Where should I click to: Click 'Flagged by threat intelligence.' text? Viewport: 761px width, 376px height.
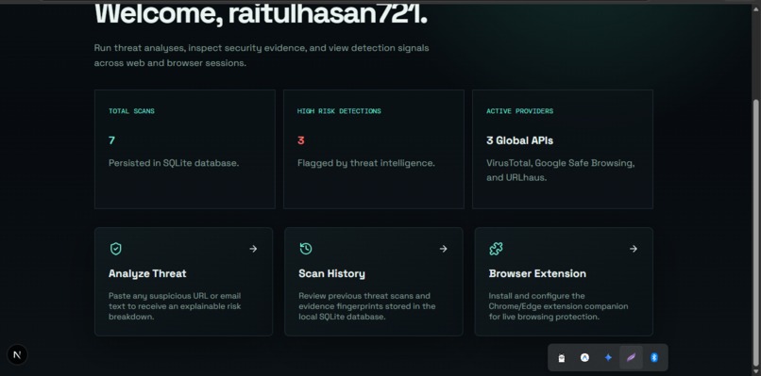pos(366,163)
